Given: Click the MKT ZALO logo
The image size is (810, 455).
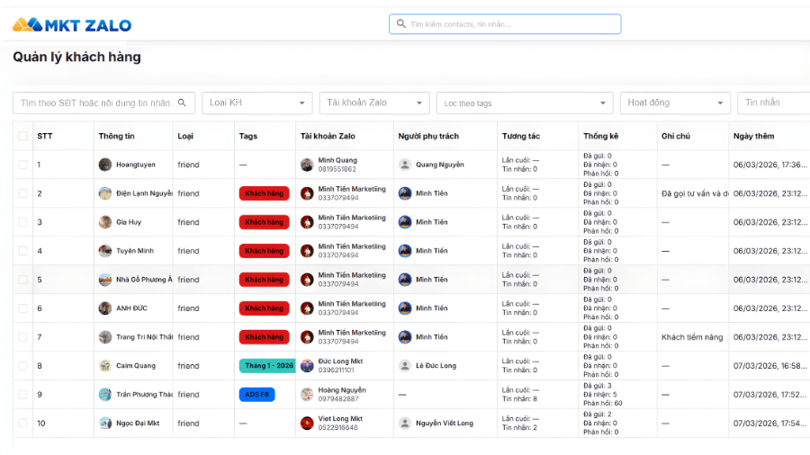Looking at the screenshot, I should click(72, 25).
